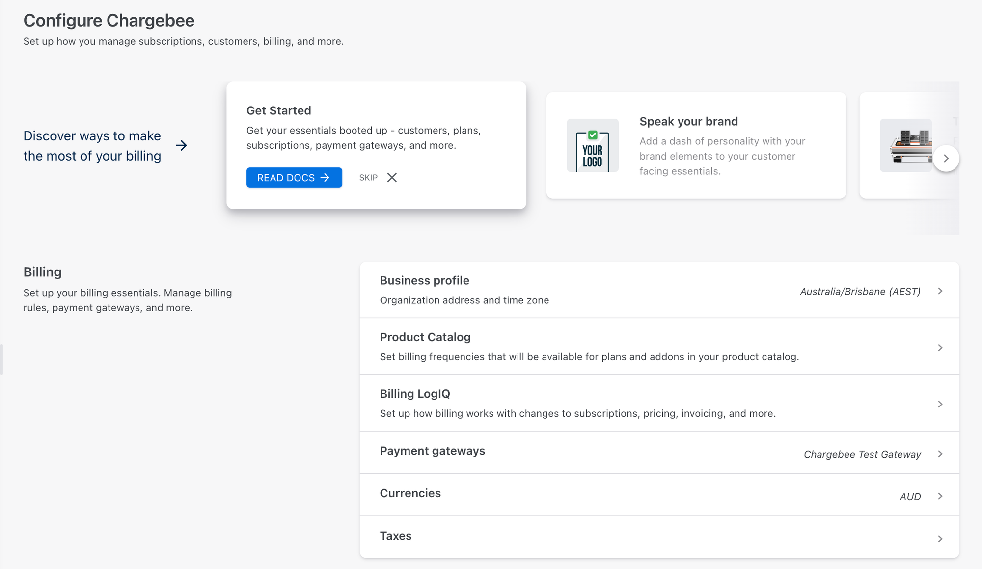
Task: Click the printer illustration thumbnail
Action: pyautogui.click(x=905, y=145)
